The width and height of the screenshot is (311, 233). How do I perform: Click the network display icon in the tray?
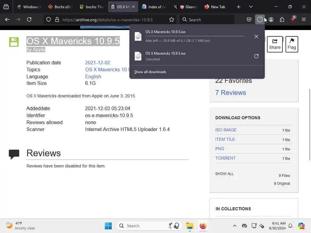[x=254, y=226]
